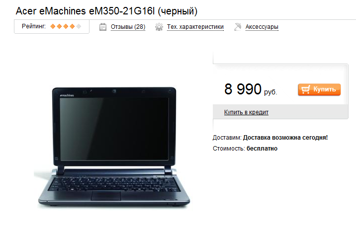The width and height of the screenshot is (356, 234).
Task: Open the Тех. характеристики specifications link
Action: coord(195,27)
